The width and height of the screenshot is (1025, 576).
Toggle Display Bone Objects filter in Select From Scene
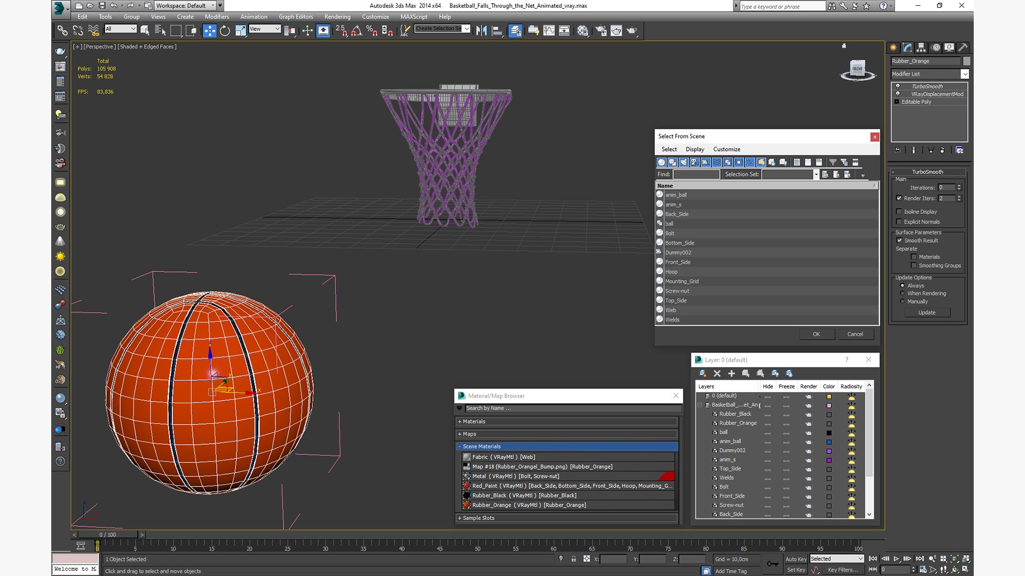[x=750, y=162]
